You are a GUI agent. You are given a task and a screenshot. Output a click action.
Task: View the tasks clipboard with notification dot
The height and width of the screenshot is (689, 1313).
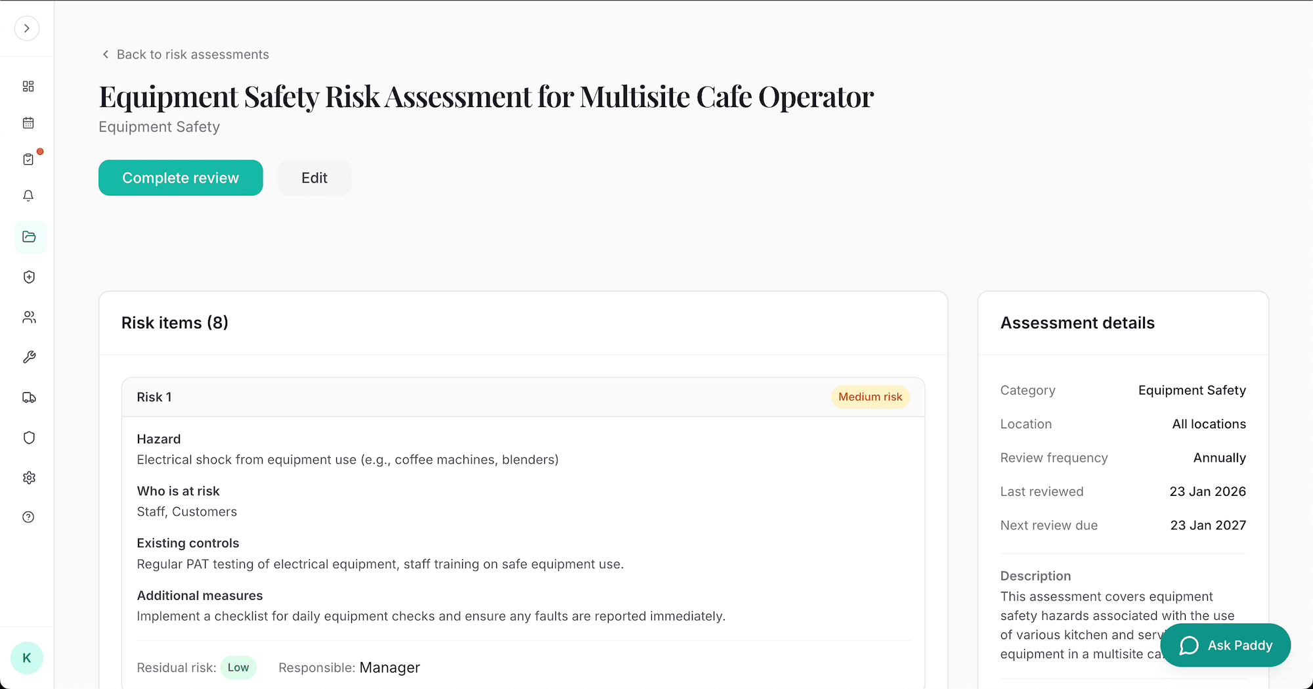click(x=28, y=158)
